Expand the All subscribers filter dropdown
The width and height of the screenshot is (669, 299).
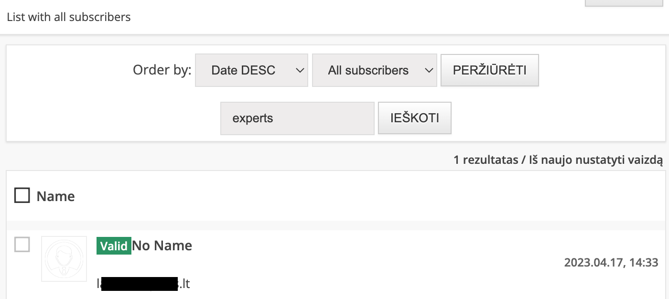[375, 70]
